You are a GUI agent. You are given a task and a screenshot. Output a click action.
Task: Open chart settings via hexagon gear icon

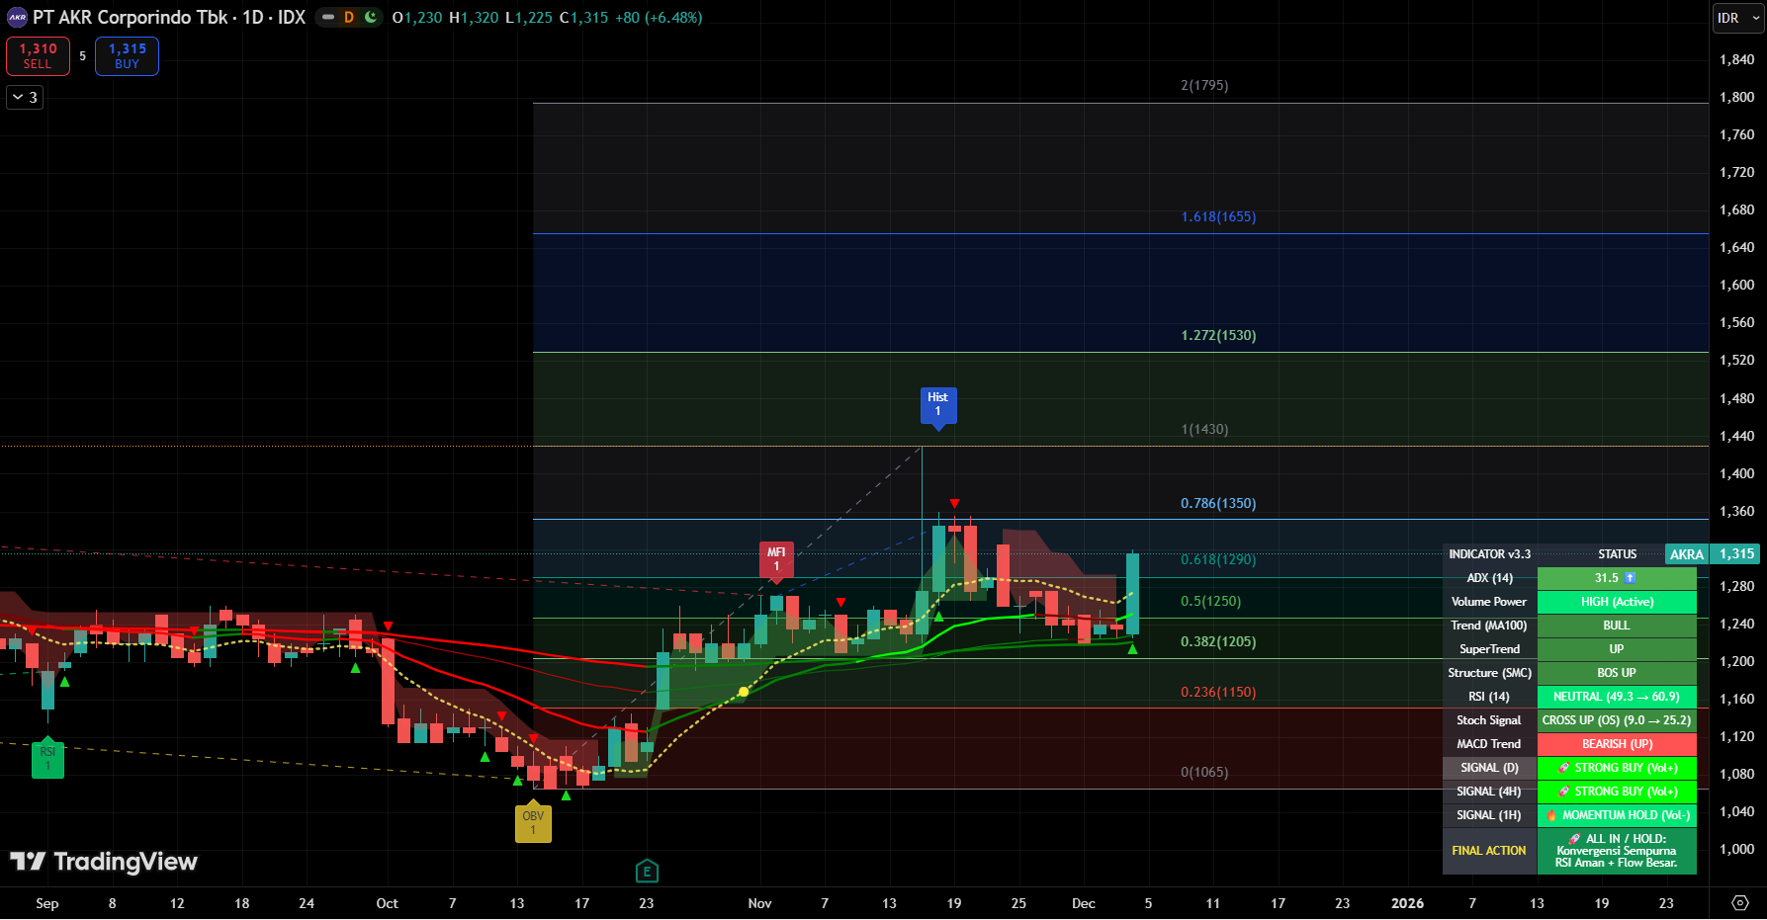coord(1740,903)
